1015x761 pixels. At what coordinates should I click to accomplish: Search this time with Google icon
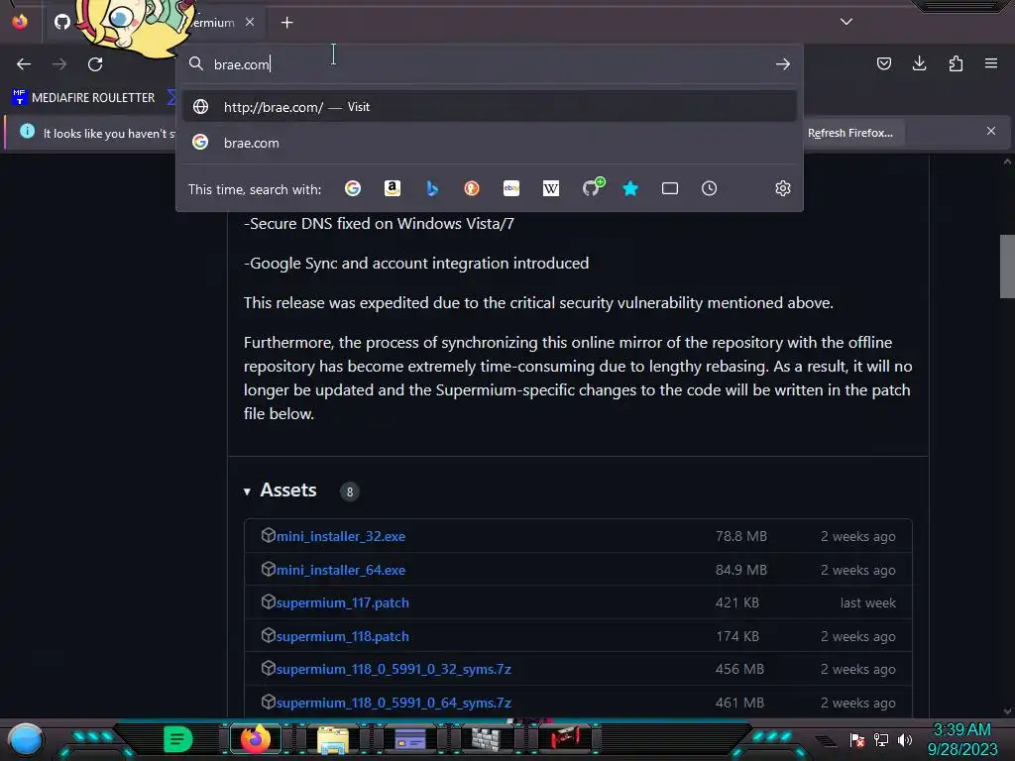[x=353, y=188]
